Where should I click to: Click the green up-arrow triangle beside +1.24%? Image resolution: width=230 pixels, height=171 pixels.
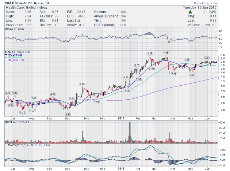(190, 12)
